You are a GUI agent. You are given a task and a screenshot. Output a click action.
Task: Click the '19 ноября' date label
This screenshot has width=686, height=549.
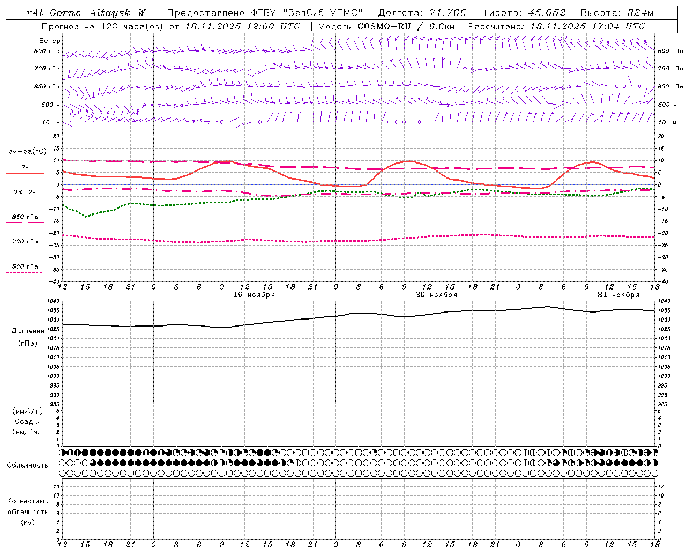(254, 295)
